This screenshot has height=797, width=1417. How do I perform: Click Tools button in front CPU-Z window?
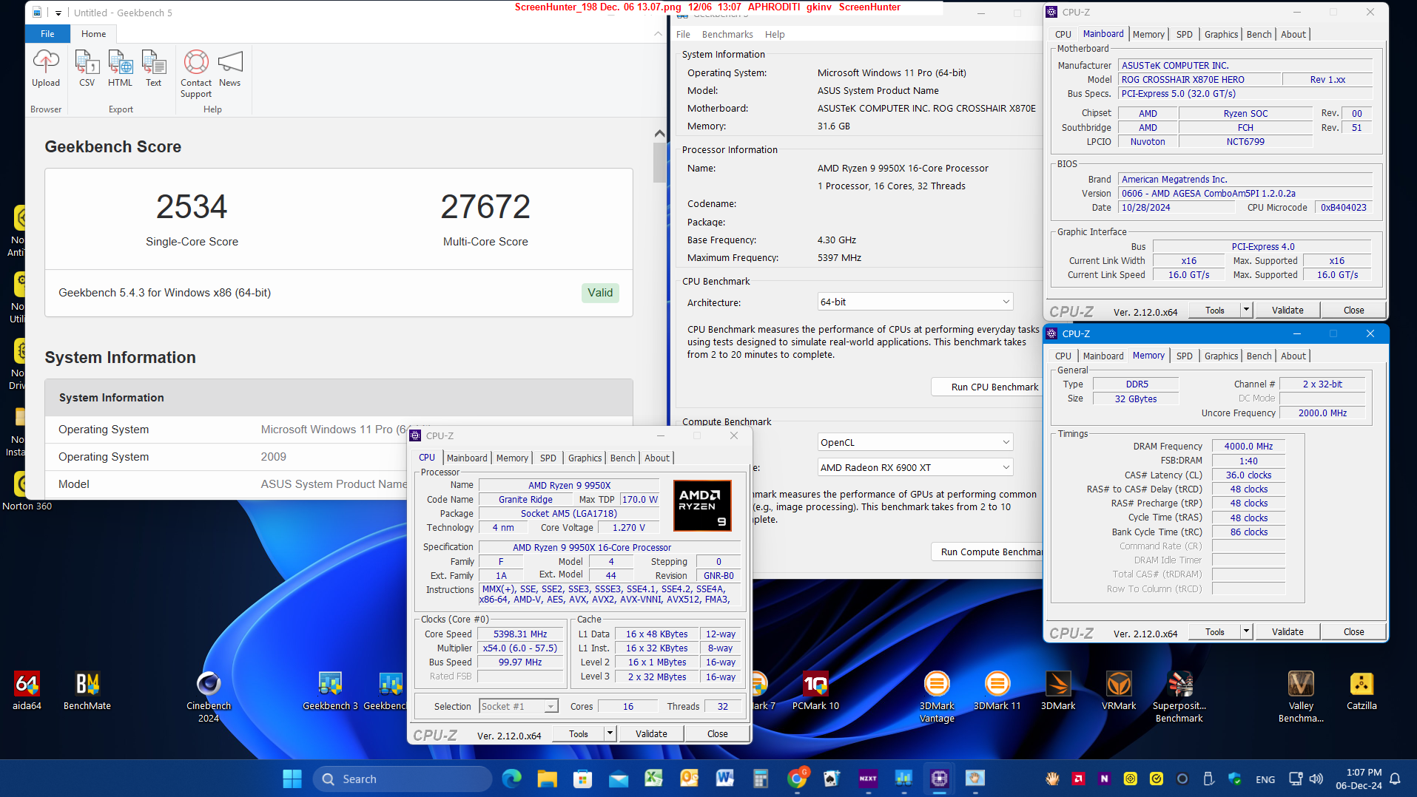pyautogui.click(x=579, y=733)
